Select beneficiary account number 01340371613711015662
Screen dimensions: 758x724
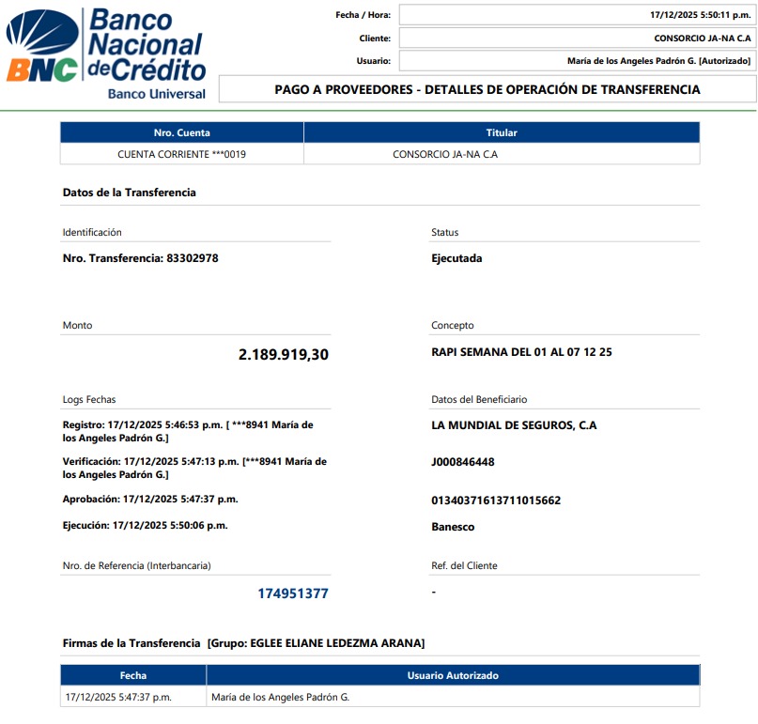[x=495, y=501]
